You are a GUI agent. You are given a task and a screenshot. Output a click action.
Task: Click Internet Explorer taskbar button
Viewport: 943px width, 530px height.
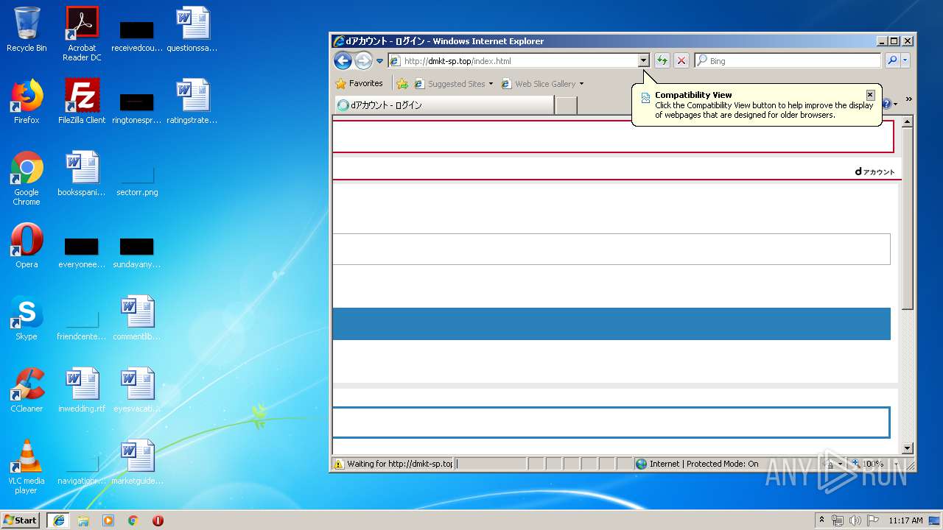click(x=59, y=520)
